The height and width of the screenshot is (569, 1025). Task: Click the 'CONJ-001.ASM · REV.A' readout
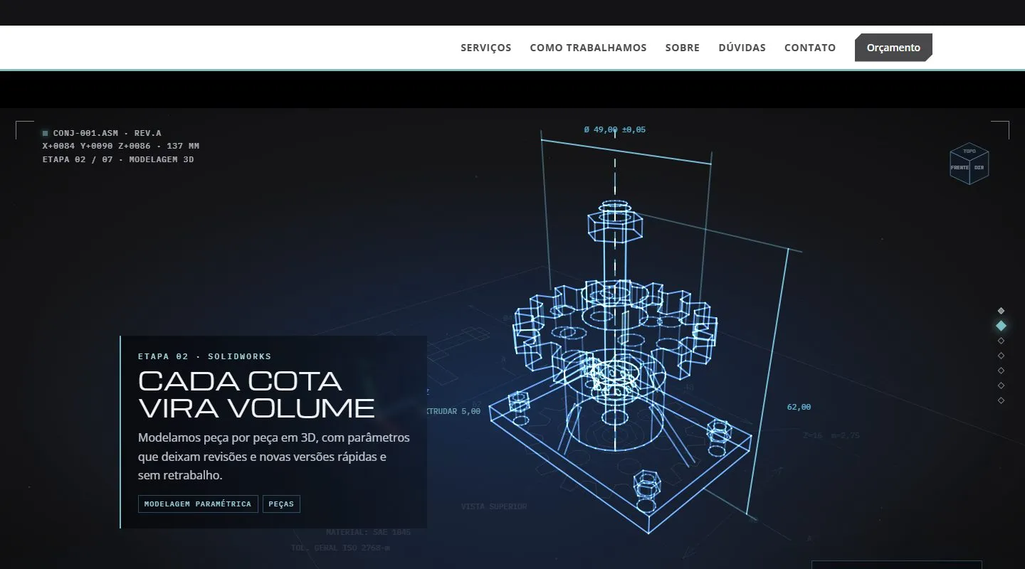coord(107,133)
